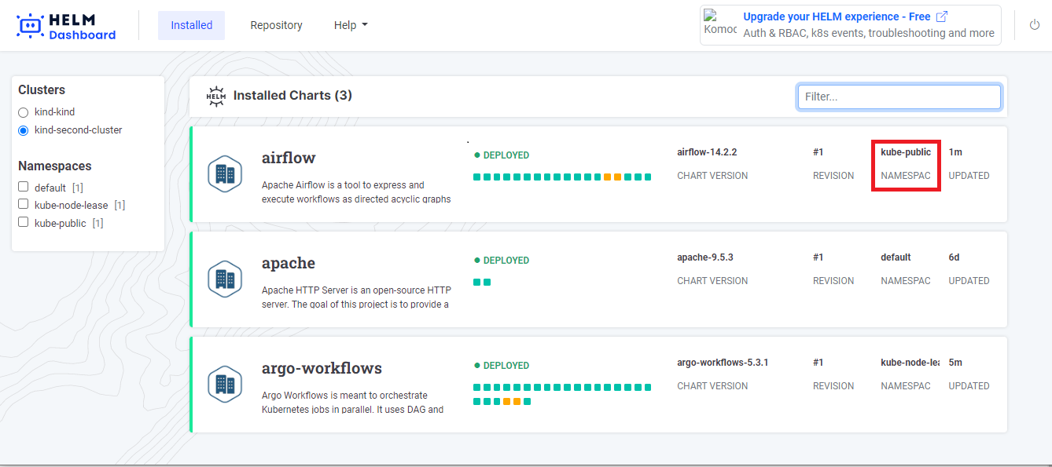The image size is (1052, 467).
Task: Click the Komodor image in the banner
Action: tap(720, 24)
